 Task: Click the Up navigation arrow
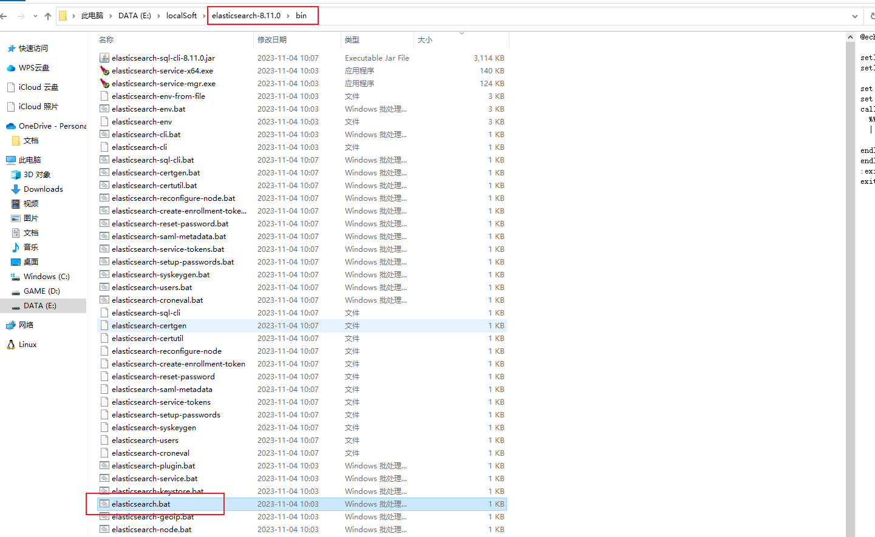[x=48, y=16]
